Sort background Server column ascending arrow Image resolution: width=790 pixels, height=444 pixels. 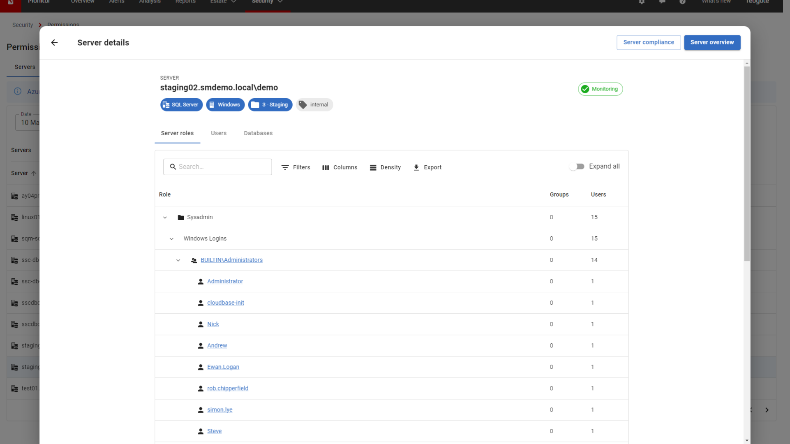pos(34,173)
